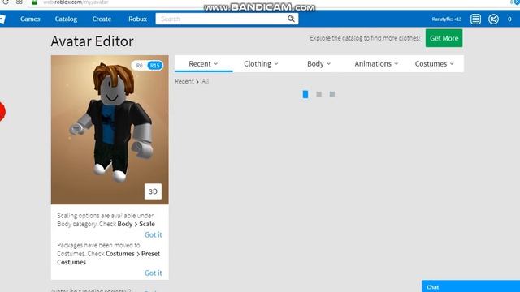Open the browser apps grid icon
This screenshot has width=520, height=292.
click(x=19, y=2)
